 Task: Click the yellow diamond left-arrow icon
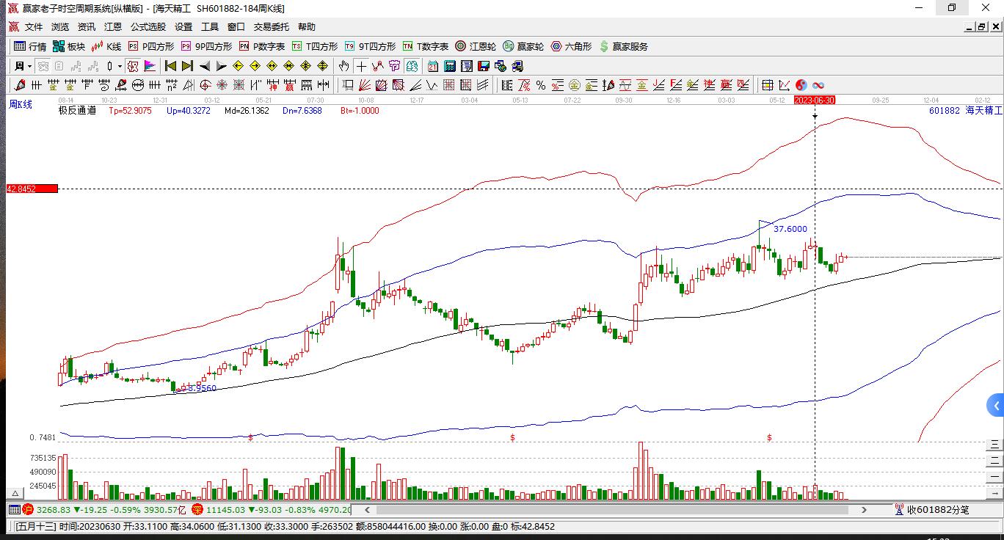[x=239, y=66]
